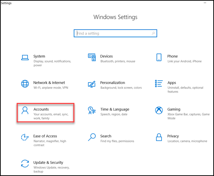The image size is (214, 176).
Task: Click 'Windows Update, recovery, backup' text
Action: coord(51,170)
